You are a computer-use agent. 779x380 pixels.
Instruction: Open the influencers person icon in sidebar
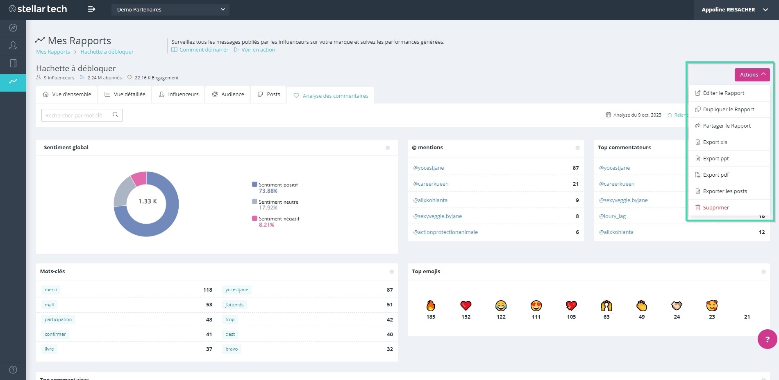13,45
